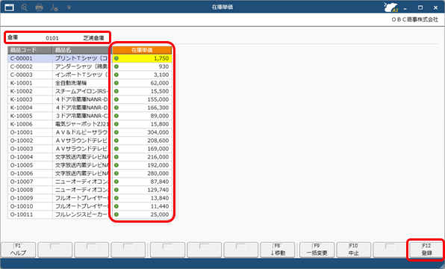
Task: Click green icon beside price 15,800
Action: point(116,124)
